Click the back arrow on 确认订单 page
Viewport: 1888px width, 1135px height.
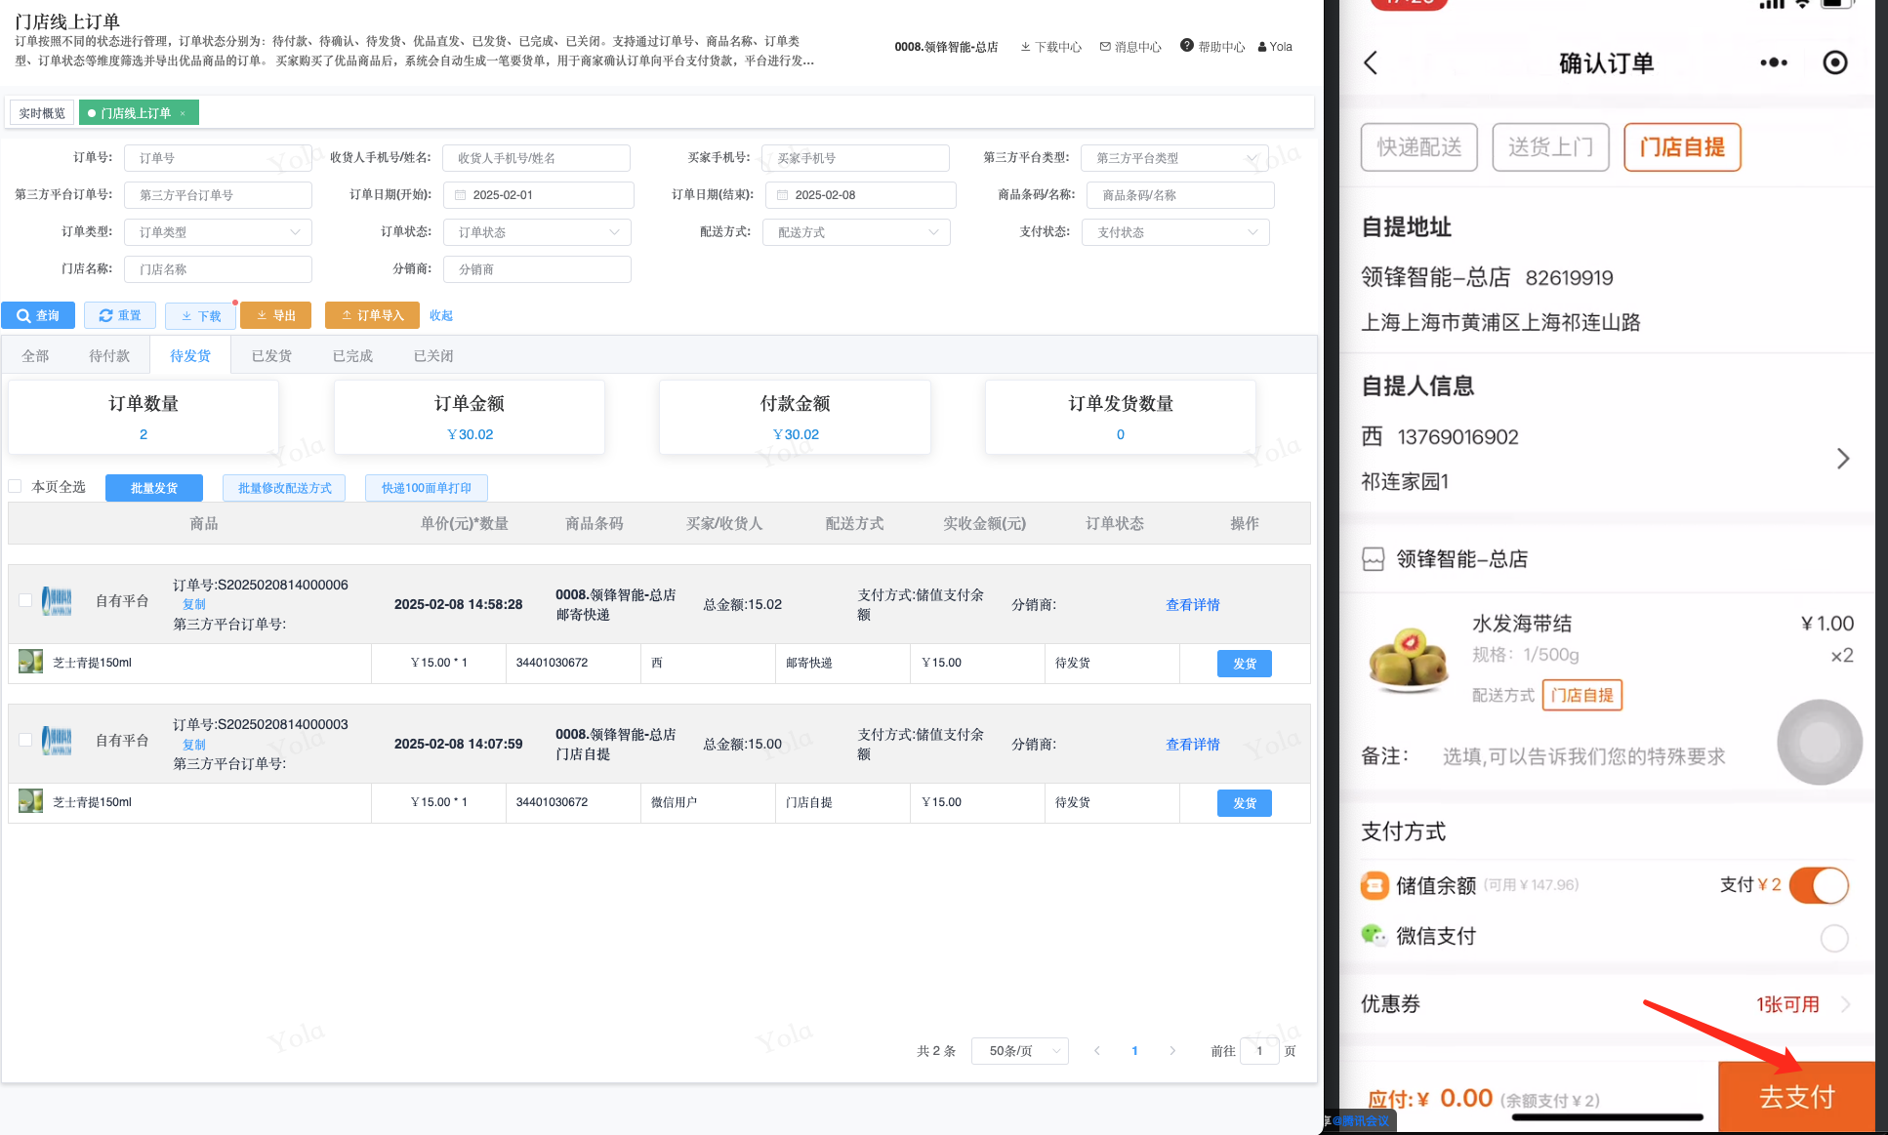coord(1372,63)
